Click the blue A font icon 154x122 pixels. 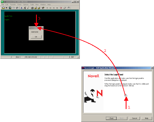click(x=21, y=8)
